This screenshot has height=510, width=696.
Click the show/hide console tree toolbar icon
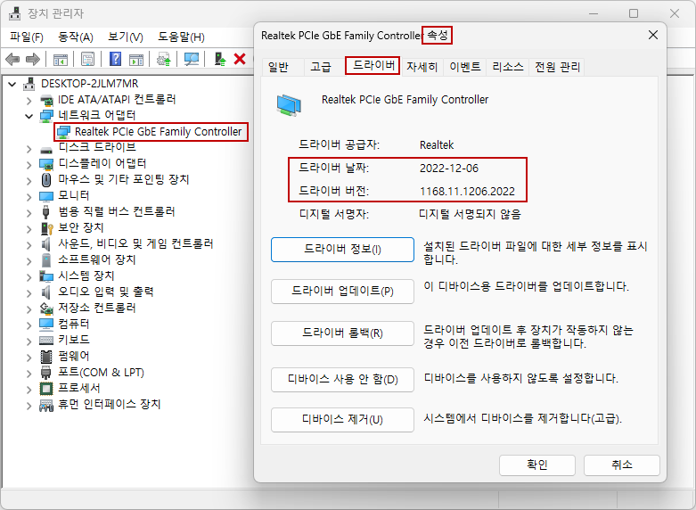coord(61,59)
